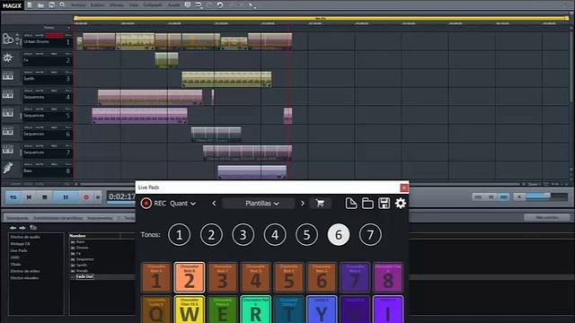Viewport: 575px width, 323px height.
Task: Click new project icon in top toolbar
Action: (30, 5)
